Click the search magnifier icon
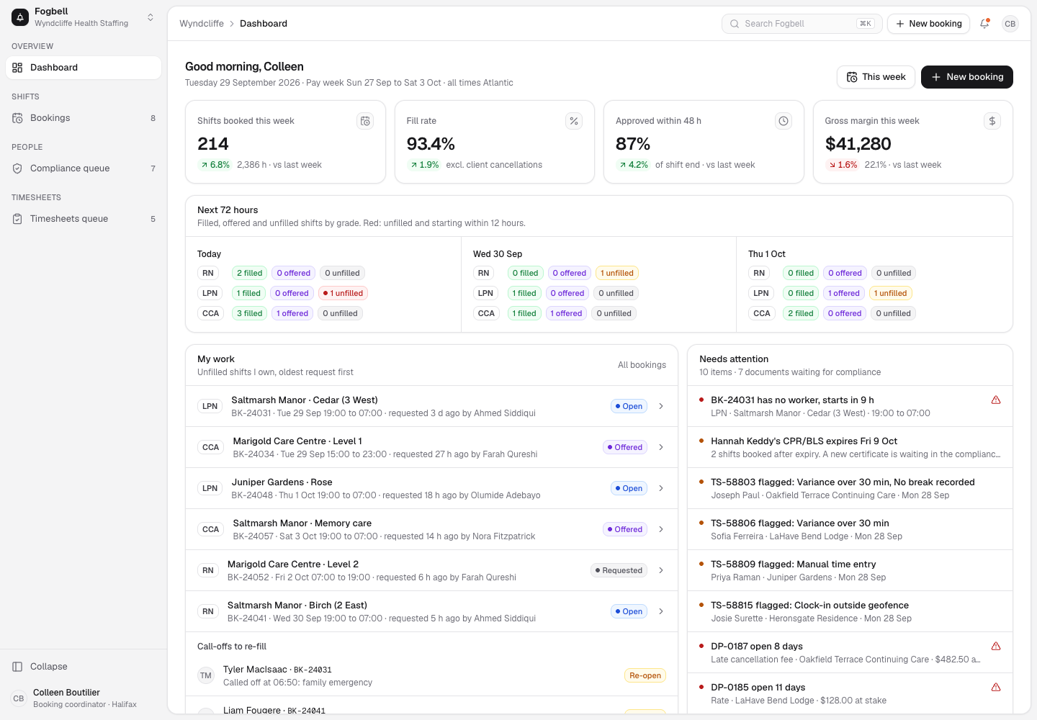Screen dimensions: 1037x720 [735, 24]
